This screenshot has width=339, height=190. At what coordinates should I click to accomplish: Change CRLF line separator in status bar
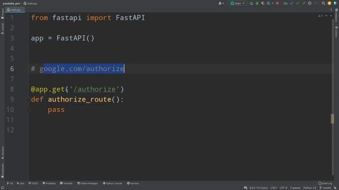tap(273, 188)
